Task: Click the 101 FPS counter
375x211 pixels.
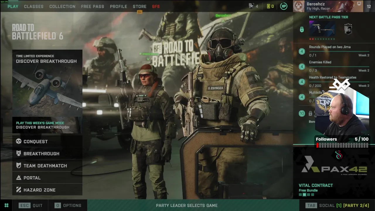Action: [x=4, y=2]
